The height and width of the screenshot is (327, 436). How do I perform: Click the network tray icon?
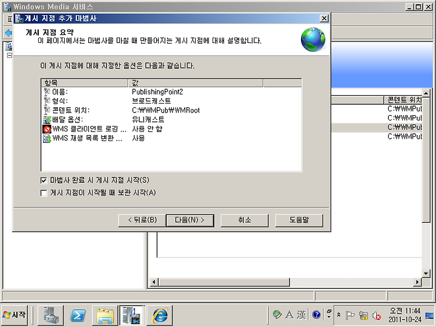363,315
